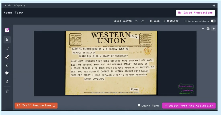221x115 pixels.
Task: Zoom out with the minus icon
Action: [x=203, y=29]
